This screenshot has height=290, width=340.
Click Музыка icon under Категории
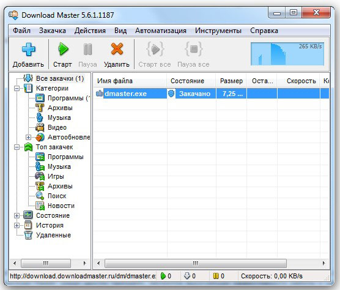click(x=40, y=117)
